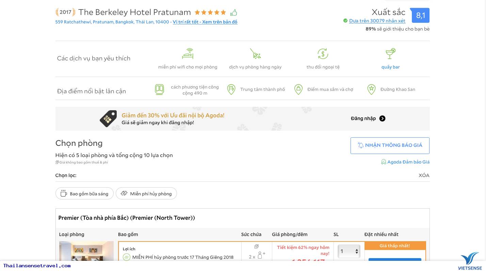Screen dimensions: 486x271
Task: Toggle the 'Bao gồm bữa sáng' filter
Action: pyautogui.click(x=84, y=194)
